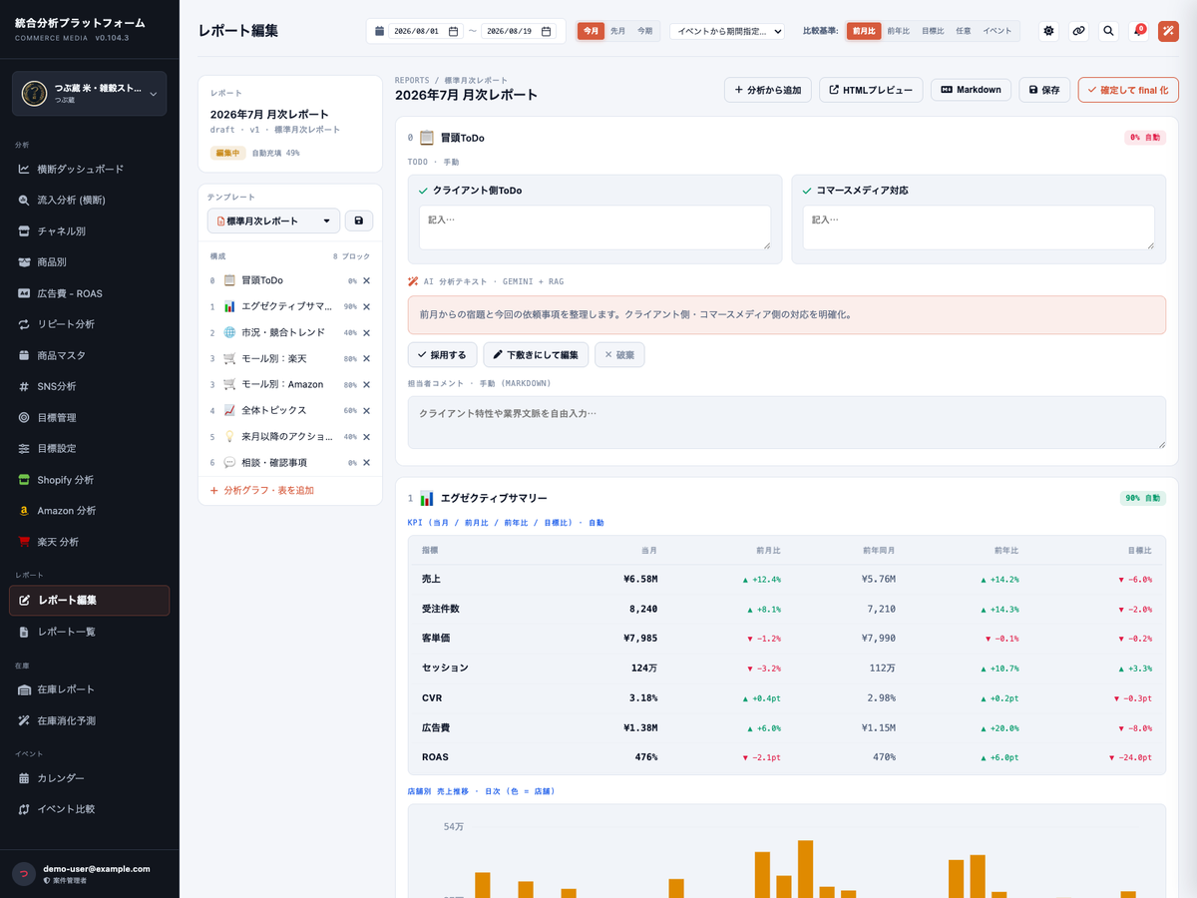Viewport: 1197px width, 898px height.
Task: Open 商品マスタ in sidebar
Action: [x=90, y=355]
